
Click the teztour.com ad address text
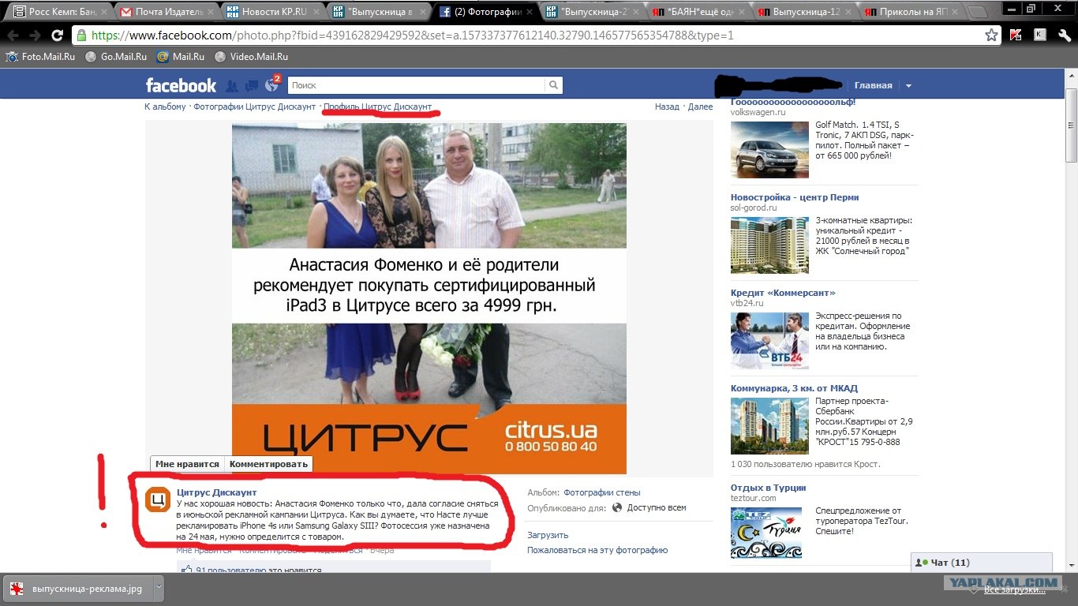[x=753, y=498]
